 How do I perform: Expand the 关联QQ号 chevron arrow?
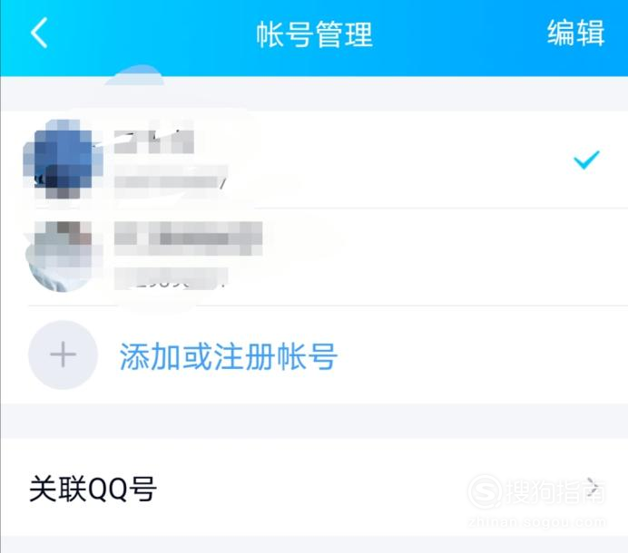593,489
